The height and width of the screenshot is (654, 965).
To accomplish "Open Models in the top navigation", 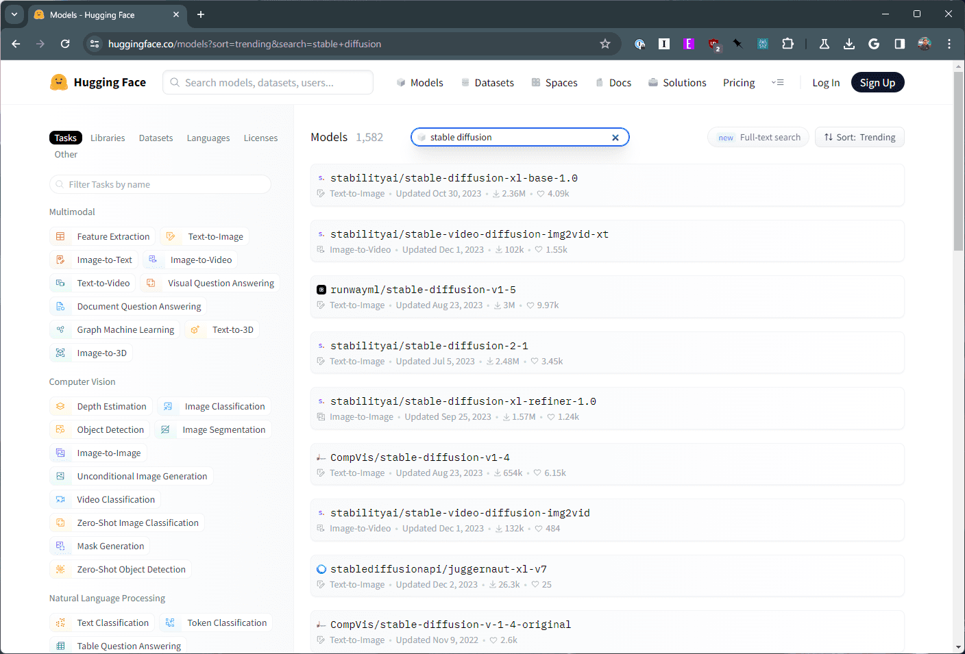I will (419, 82).
